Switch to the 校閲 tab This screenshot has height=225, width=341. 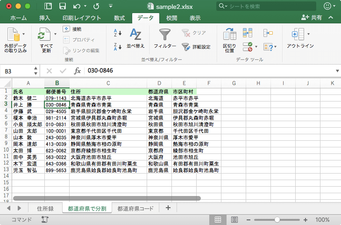pyautogui.click(x=172, y=18)
